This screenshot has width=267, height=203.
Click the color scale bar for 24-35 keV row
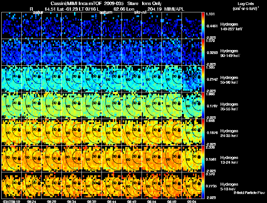[x=203, y=132]
